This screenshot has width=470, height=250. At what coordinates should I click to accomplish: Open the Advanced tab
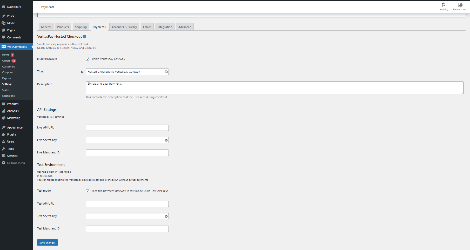(185, 27)
